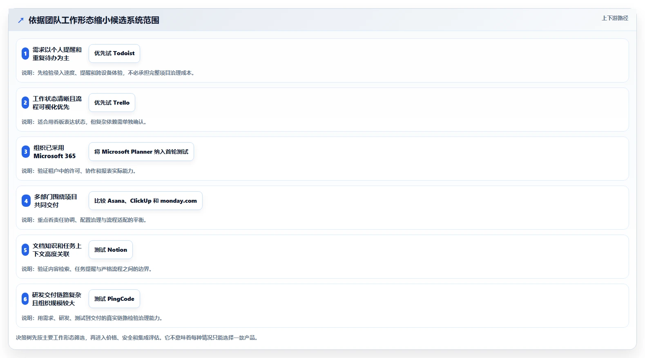Click condition text 需求以个人提醒和重复待办为主
This screenshot has width=645, height=358.
point(57,54)
